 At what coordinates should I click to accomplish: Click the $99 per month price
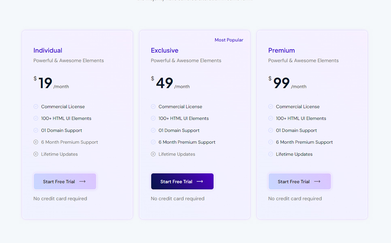click(287, 83)
